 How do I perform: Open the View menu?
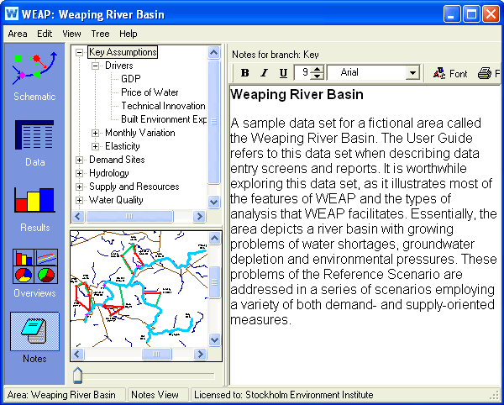click(71, 34)
